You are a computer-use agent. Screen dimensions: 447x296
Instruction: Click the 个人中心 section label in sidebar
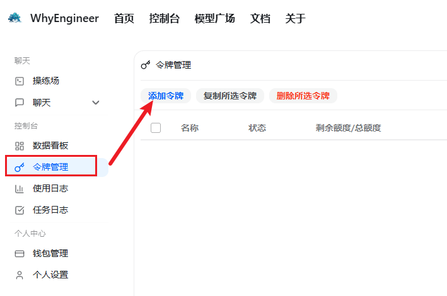pos(30,234)
